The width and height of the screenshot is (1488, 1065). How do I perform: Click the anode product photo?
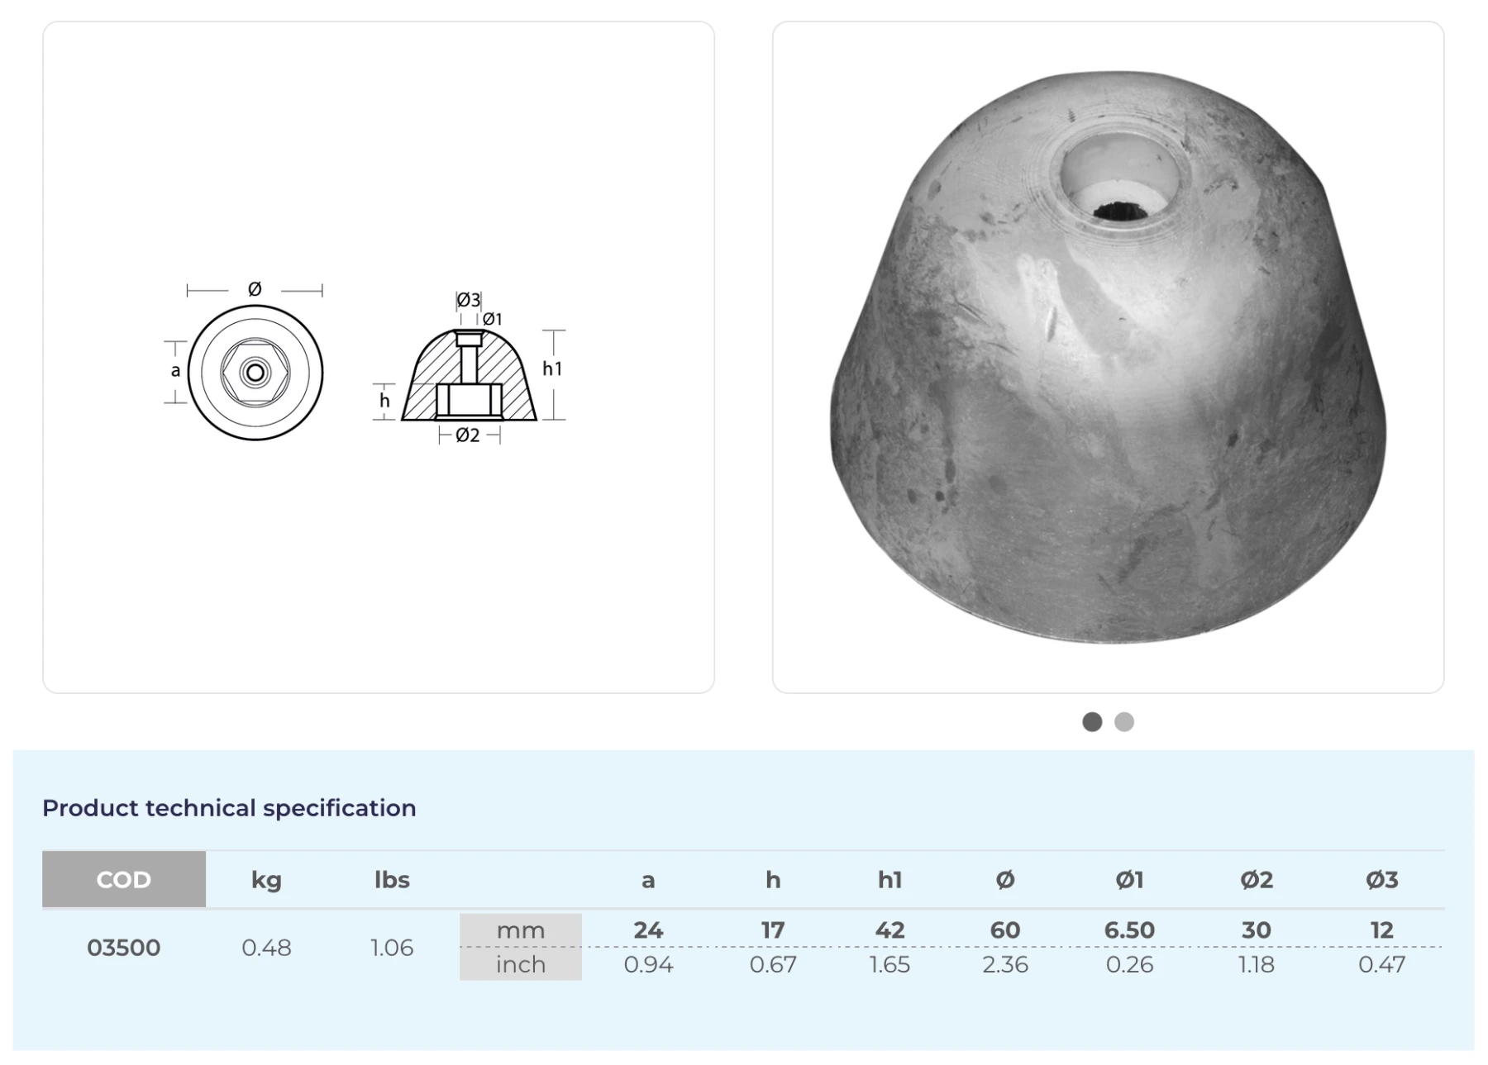click(1108, 357)
